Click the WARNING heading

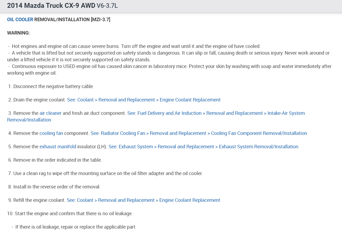(18, 33)
